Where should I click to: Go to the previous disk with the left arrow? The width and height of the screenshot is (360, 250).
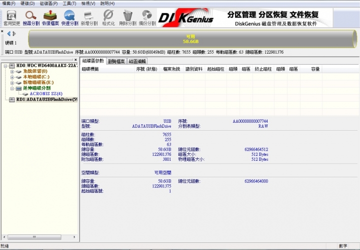9,34
